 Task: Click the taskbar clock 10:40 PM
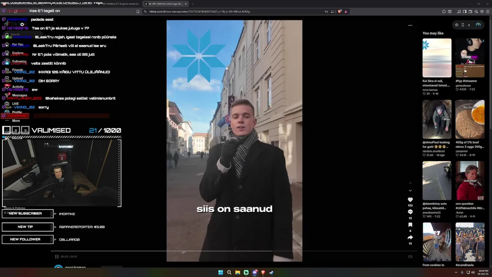click(x=483, y=272)
